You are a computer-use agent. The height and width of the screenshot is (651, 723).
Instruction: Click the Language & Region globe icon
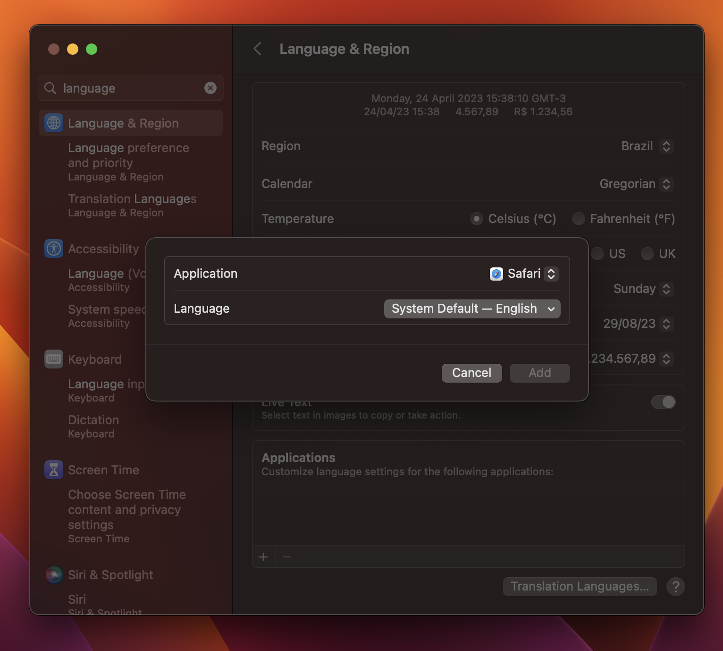[x=54, y=123]
